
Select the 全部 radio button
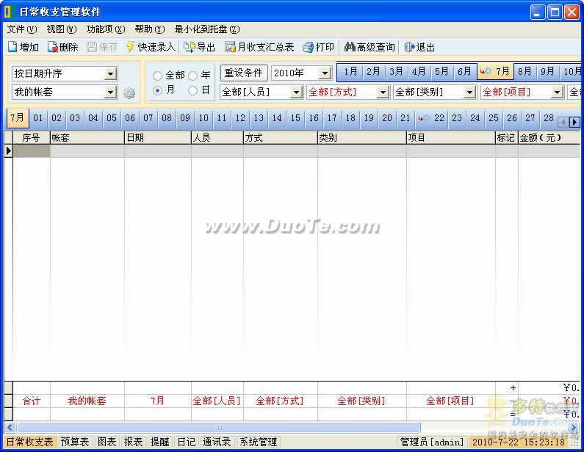pos(158,76)
